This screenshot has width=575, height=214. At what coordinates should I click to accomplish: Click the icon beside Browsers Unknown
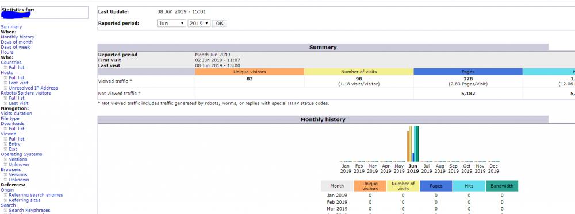click(x=6, y=180)
